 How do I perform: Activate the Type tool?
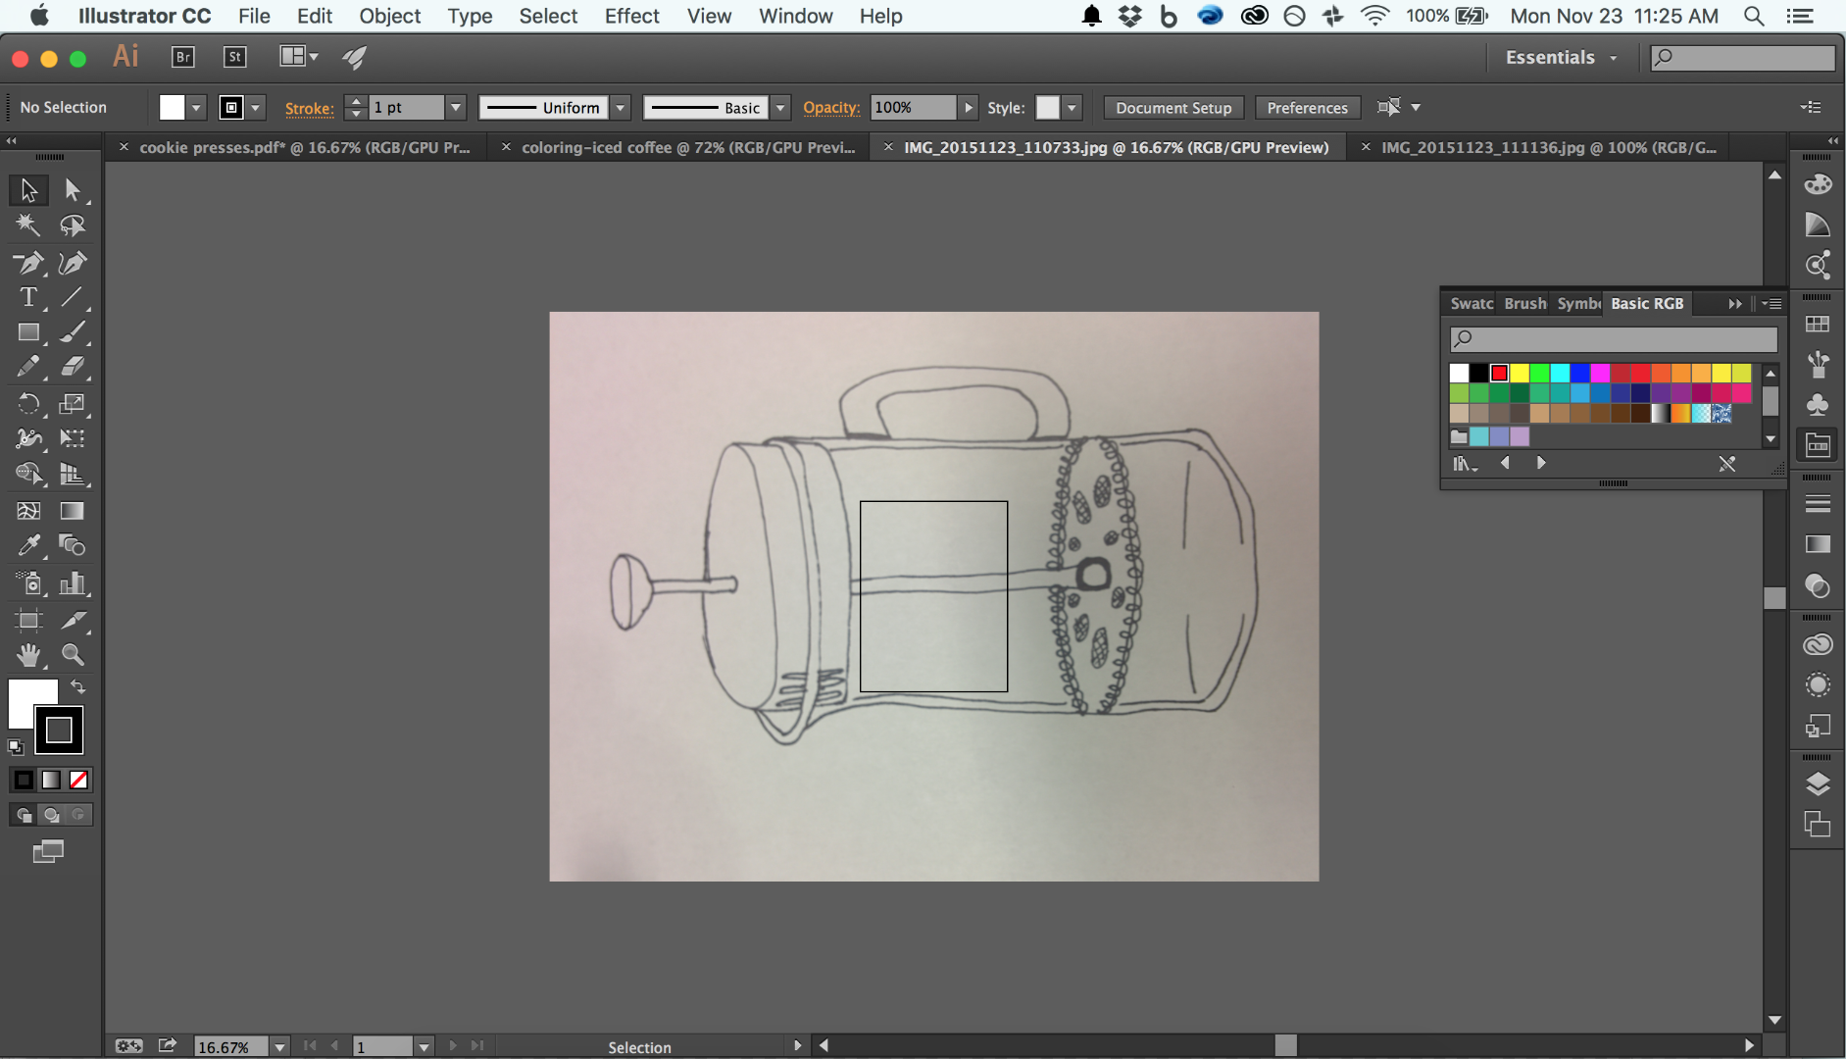click(28, 297)
